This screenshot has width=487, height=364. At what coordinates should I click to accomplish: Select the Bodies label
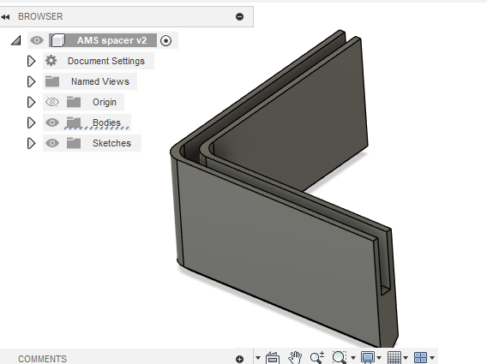point(106,122)
